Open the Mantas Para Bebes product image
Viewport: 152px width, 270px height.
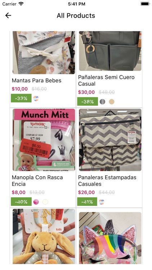44,53
